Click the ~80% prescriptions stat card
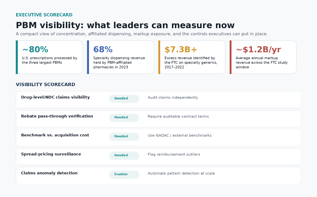The height and width of the screenshot is (197, 317). [x=49, y=57]
